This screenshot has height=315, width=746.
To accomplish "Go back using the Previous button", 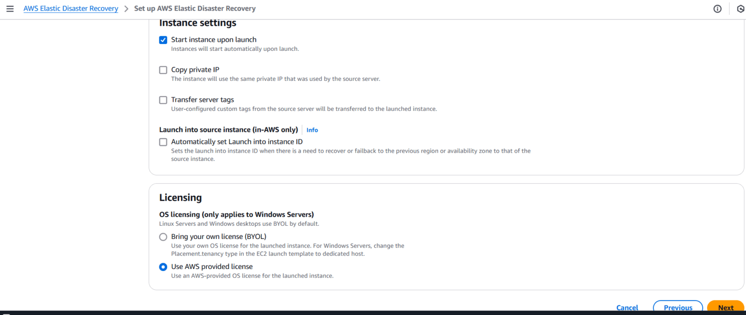I will (678, 307).
